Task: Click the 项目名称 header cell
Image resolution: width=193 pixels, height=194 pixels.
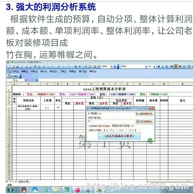Action: [29, 100]
